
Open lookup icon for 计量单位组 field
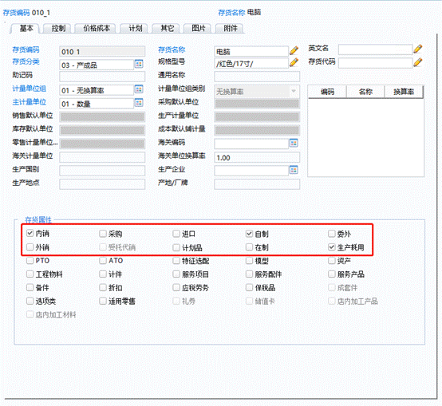139,89
